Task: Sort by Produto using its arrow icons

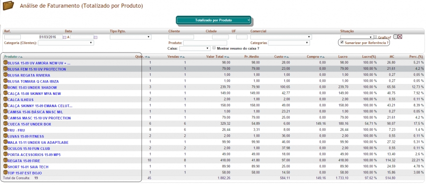Action: pyautogui.click(x=20, y=57)
